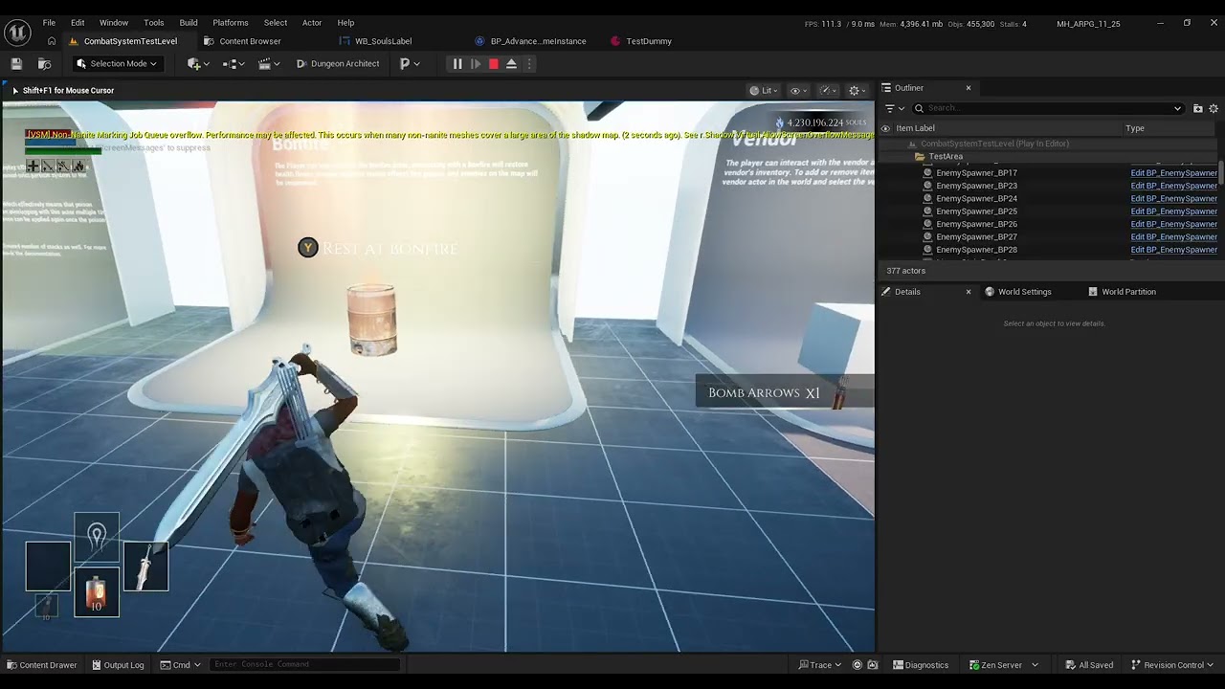Open the Outliner settings gear
Screen dimensions: 1225x689
click(1214, 108)
